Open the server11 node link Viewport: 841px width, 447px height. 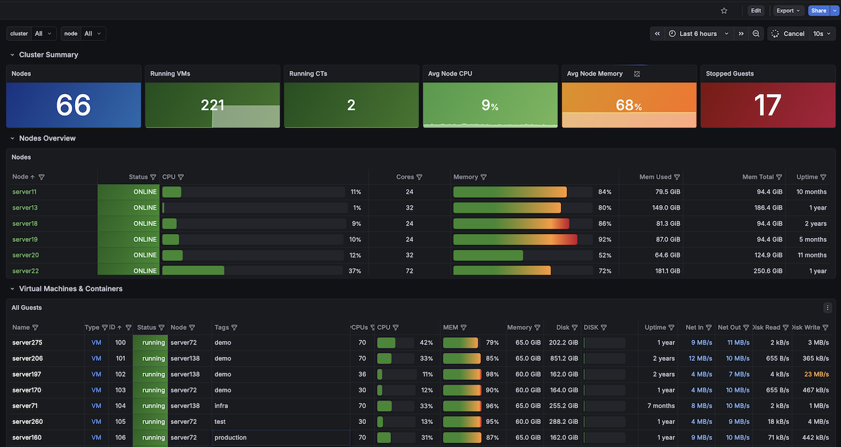click(24, 192)
